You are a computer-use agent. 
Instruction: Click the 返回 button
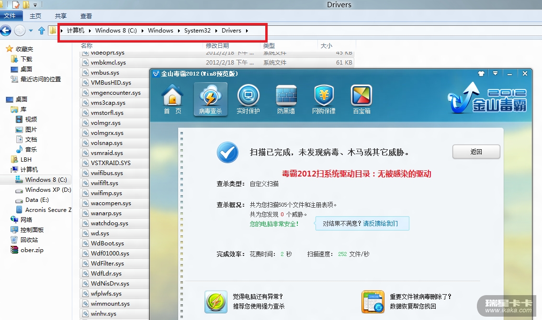coord(476,152)
